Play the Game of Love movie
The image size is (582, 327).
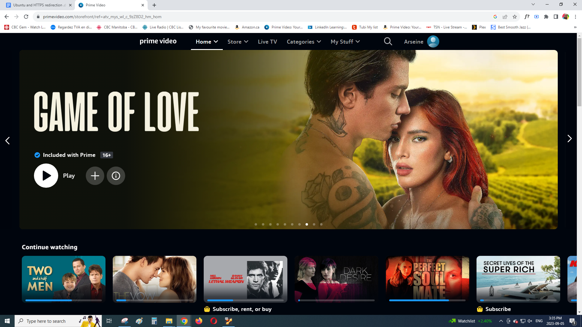[46, 176]
